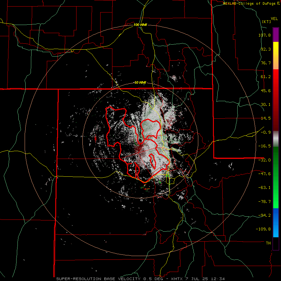
Task: Pick the green segment of the velocity scale
Action: click(276, 177)
